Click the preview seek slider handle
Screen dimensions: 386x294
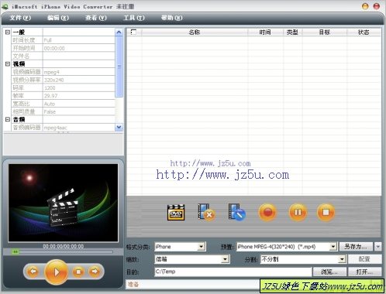(16, 251)
